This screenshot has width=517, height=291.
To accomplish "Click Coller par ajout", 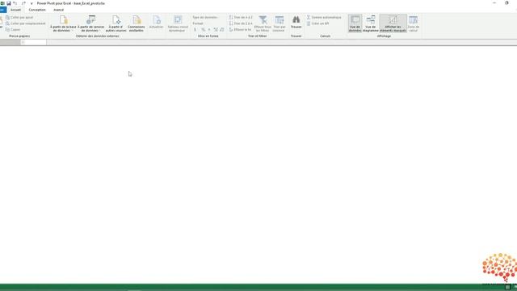I will point(19,17).
